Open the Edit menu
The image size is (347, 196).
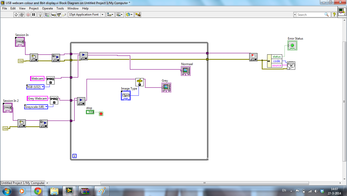13,8
